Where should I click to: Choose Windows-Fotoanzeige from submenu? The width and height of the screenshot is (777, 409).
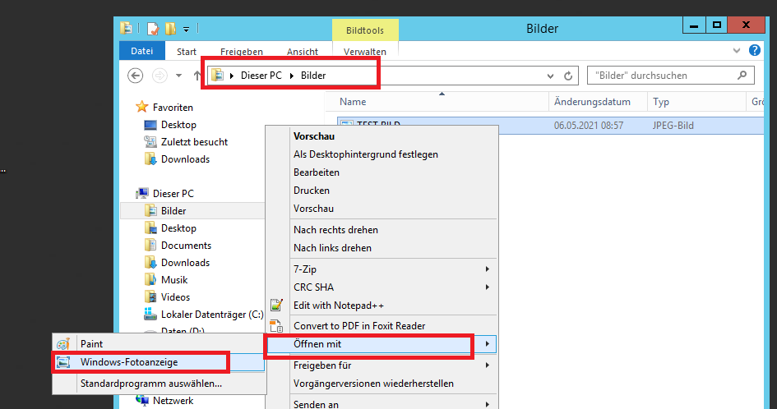point(128,361)
